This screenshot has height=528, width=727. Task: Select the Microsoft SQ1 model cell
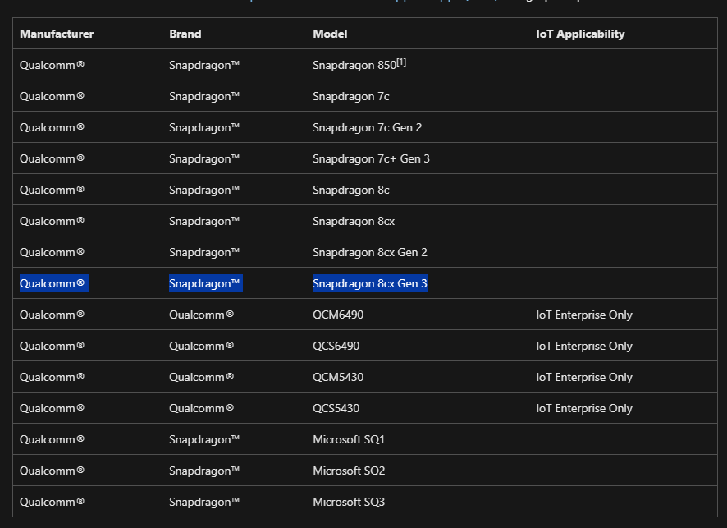pos(349,439)
